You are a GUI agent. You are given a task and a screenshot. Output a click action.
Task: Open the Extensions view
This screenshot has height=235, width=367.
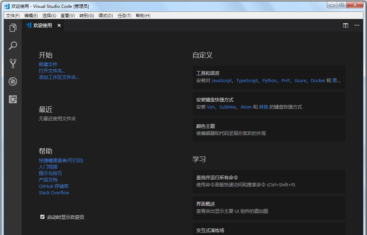[x=13, y=99]
